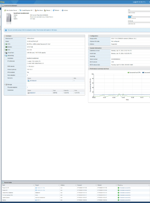Click the host server tower image
The width and height of the screenshot is (150, 203).
[x=9, y=18]
